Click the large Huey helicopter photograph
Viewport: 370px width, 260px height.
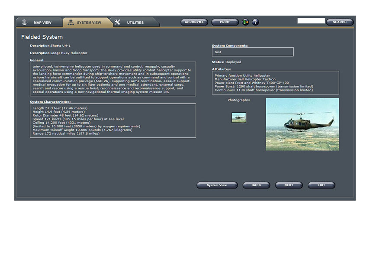click(302, 124)
